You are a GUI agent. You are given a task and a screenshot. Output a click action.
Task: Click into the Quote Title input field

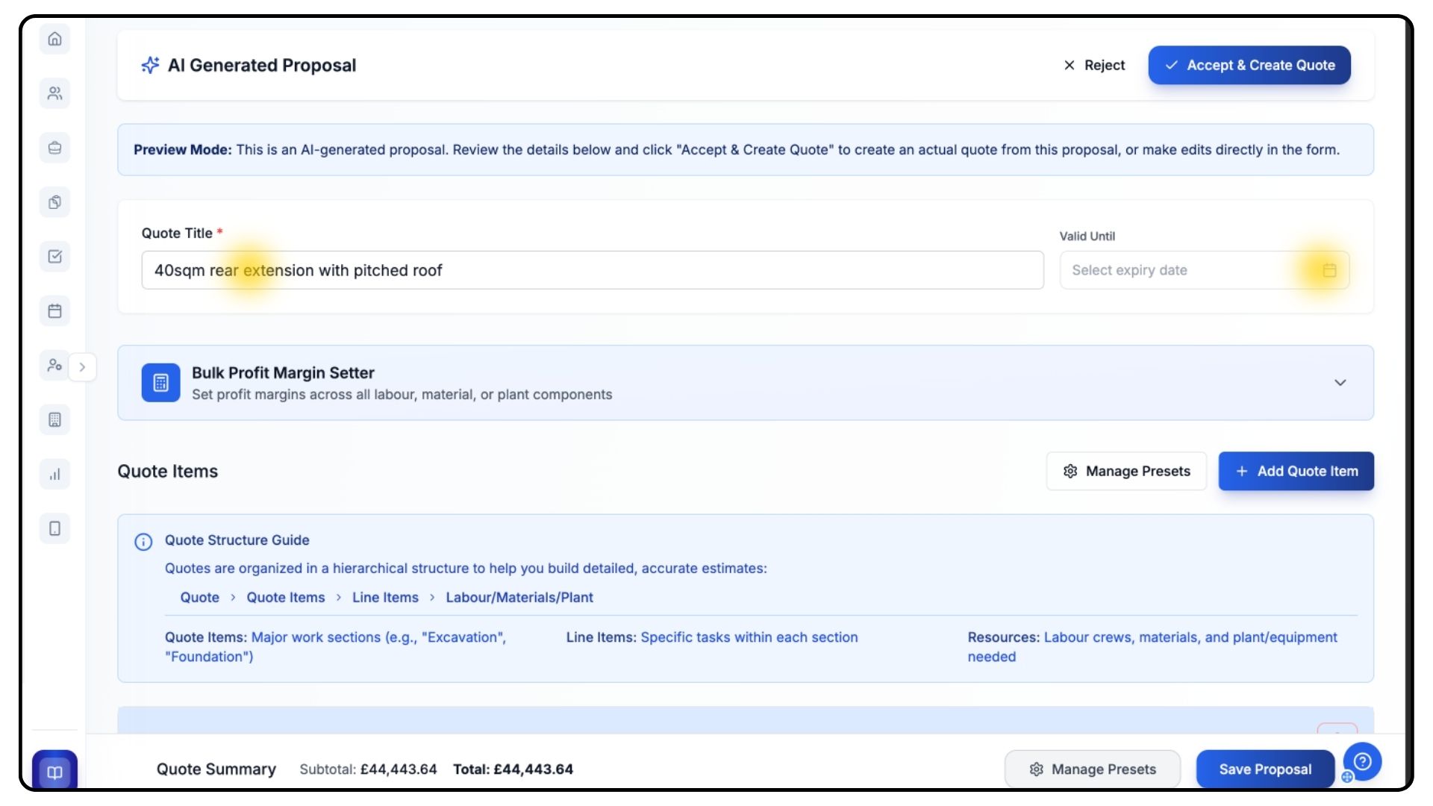[592, 270]
